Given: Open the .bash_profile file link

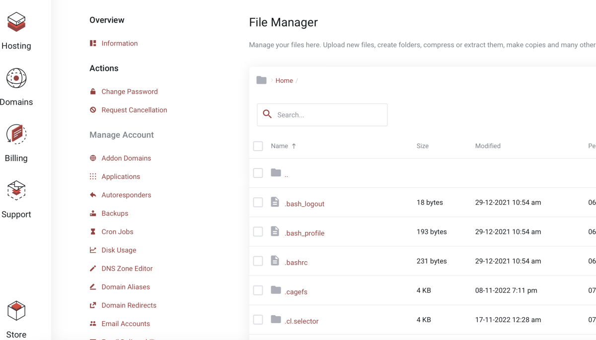Looking at the screenshot, I should coord(304,233).
